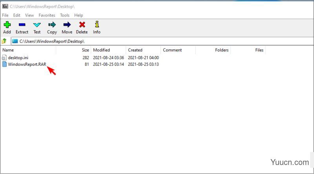Click the Files column header
Screen dimensions: 314x174
[248, 50]
